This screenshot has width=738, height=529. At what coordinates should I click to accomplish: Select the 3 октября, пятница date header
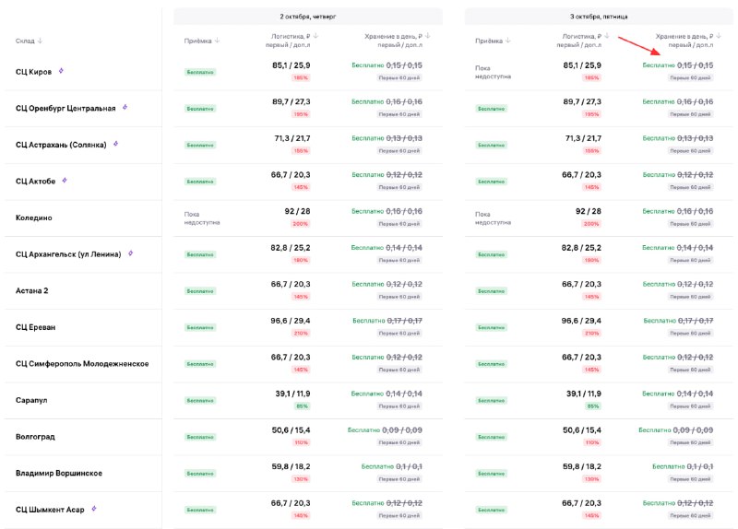coord(599,17)
